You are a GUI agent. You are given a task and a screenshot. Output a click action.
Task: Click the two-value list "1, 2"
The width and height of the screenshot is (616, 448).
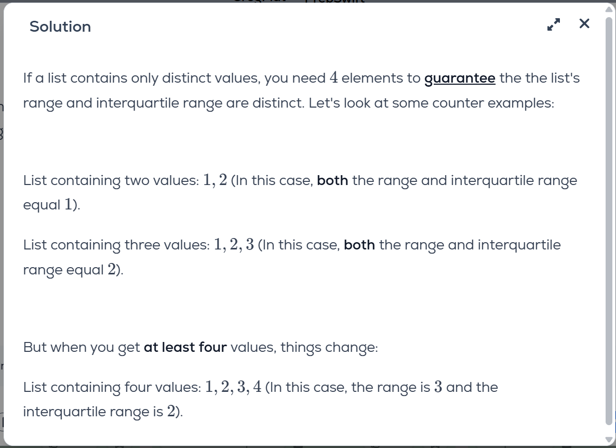(215, 180)
